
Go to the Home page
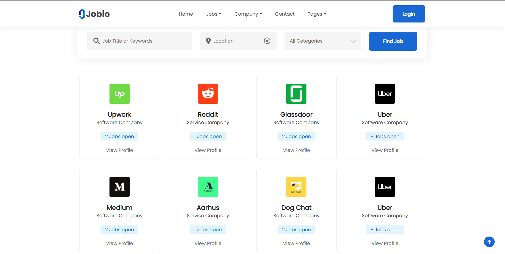coord(186,14)
